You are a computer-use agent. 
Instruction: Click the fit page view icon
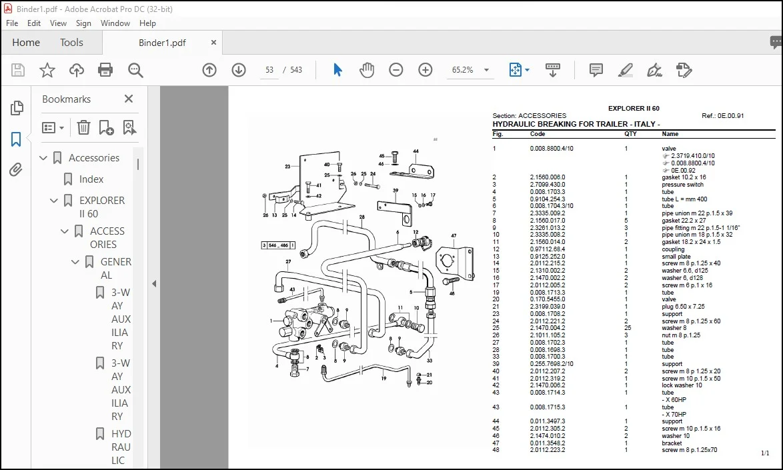(515, 70)
